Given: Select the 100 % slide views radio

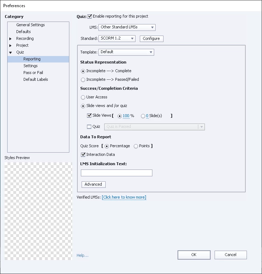Looking at the screenshot, I should pos(120,116).
